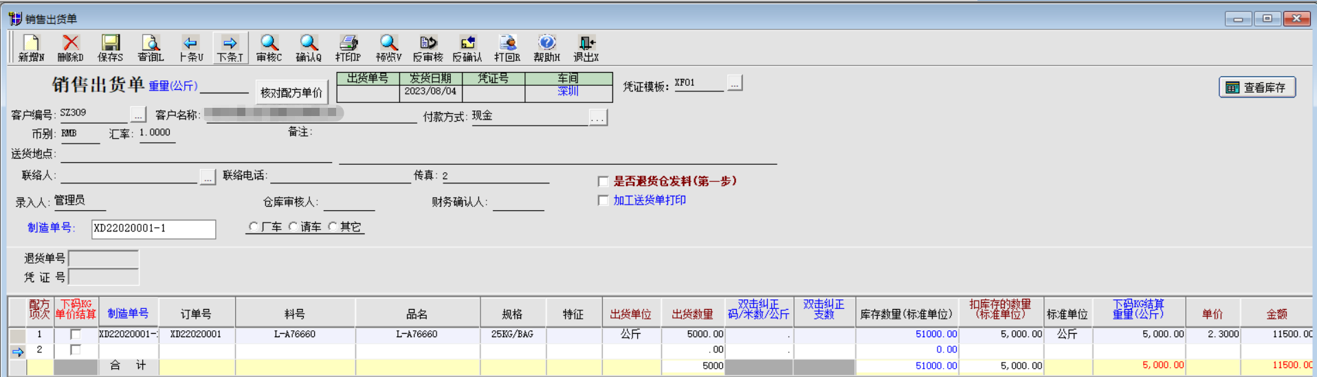Select the 其它 radio option
The width and height of the screenshot is (1317, 377).
tap(333, 227)
